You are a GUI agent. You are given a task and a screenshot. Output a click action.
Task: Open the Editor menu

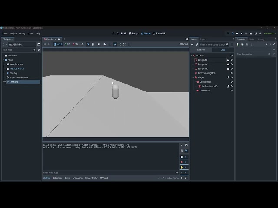pyautogui.click(x=30, y=33)
